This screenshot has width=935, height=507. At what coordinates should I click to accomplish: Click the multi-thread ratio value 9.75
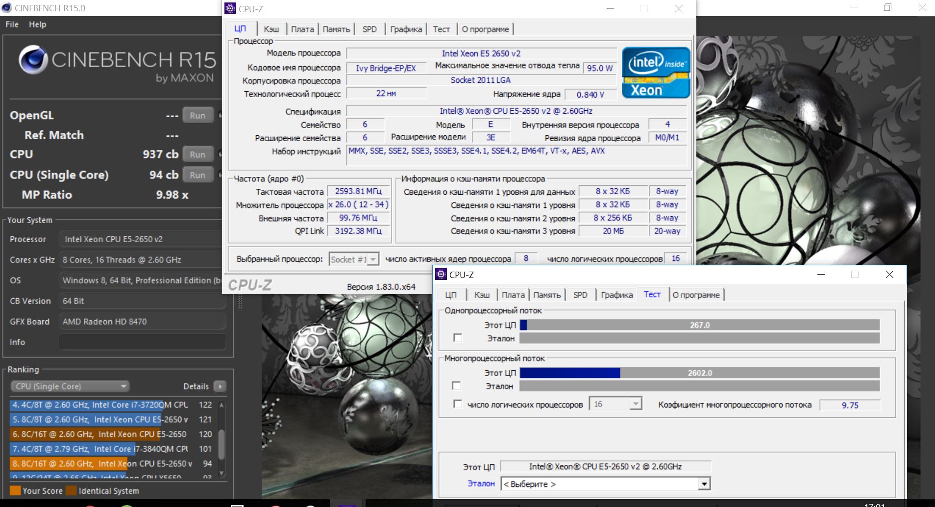tap(850, 405)
